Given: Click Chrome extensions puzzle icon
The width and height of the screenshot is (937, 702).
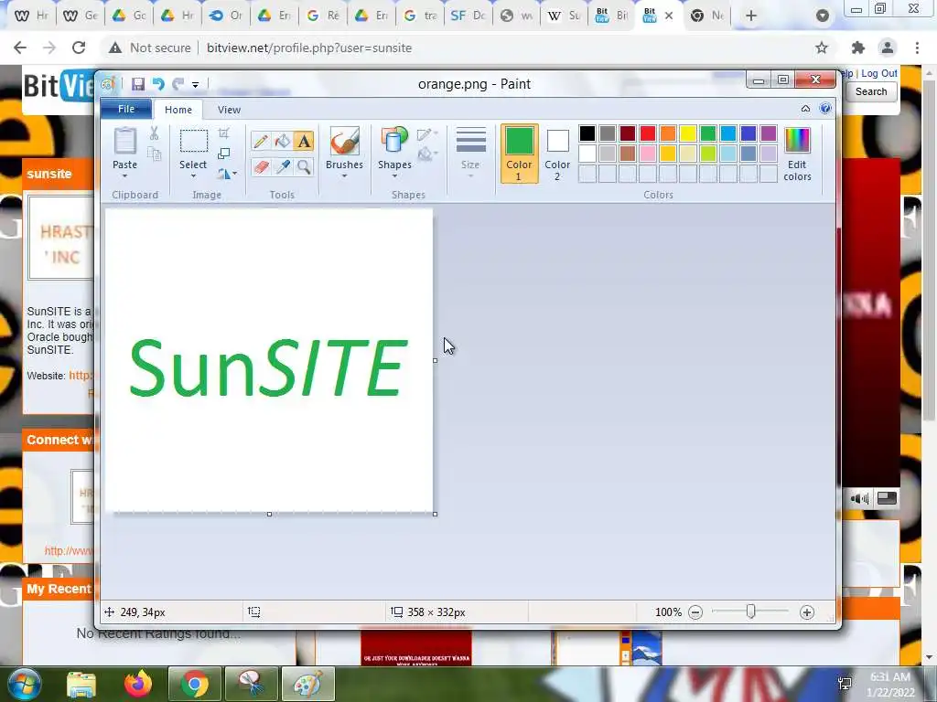Looking at the screenshot, I should 857,48.
